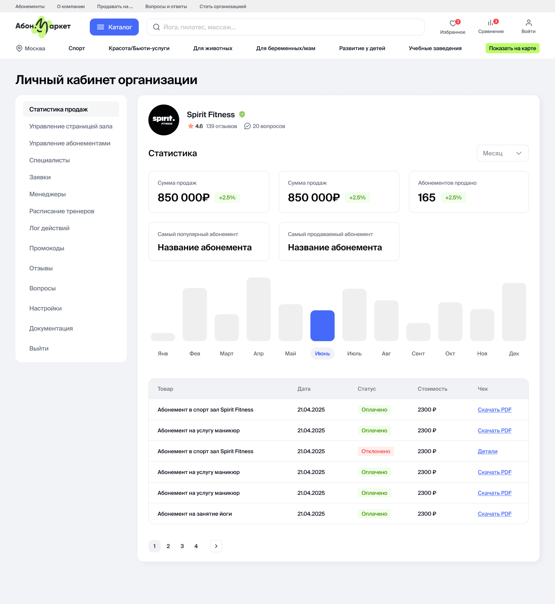Click the rating star icon

[x=190, y=126]
